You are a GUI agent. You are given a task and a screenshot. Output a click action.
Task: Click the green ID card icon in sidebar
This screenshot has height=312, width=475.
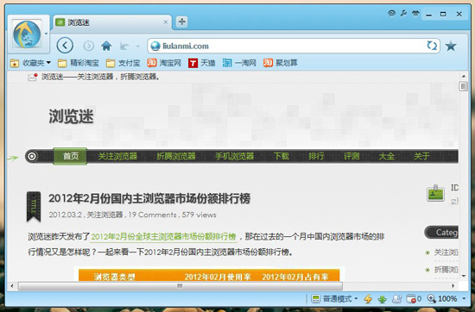[435, 193]
